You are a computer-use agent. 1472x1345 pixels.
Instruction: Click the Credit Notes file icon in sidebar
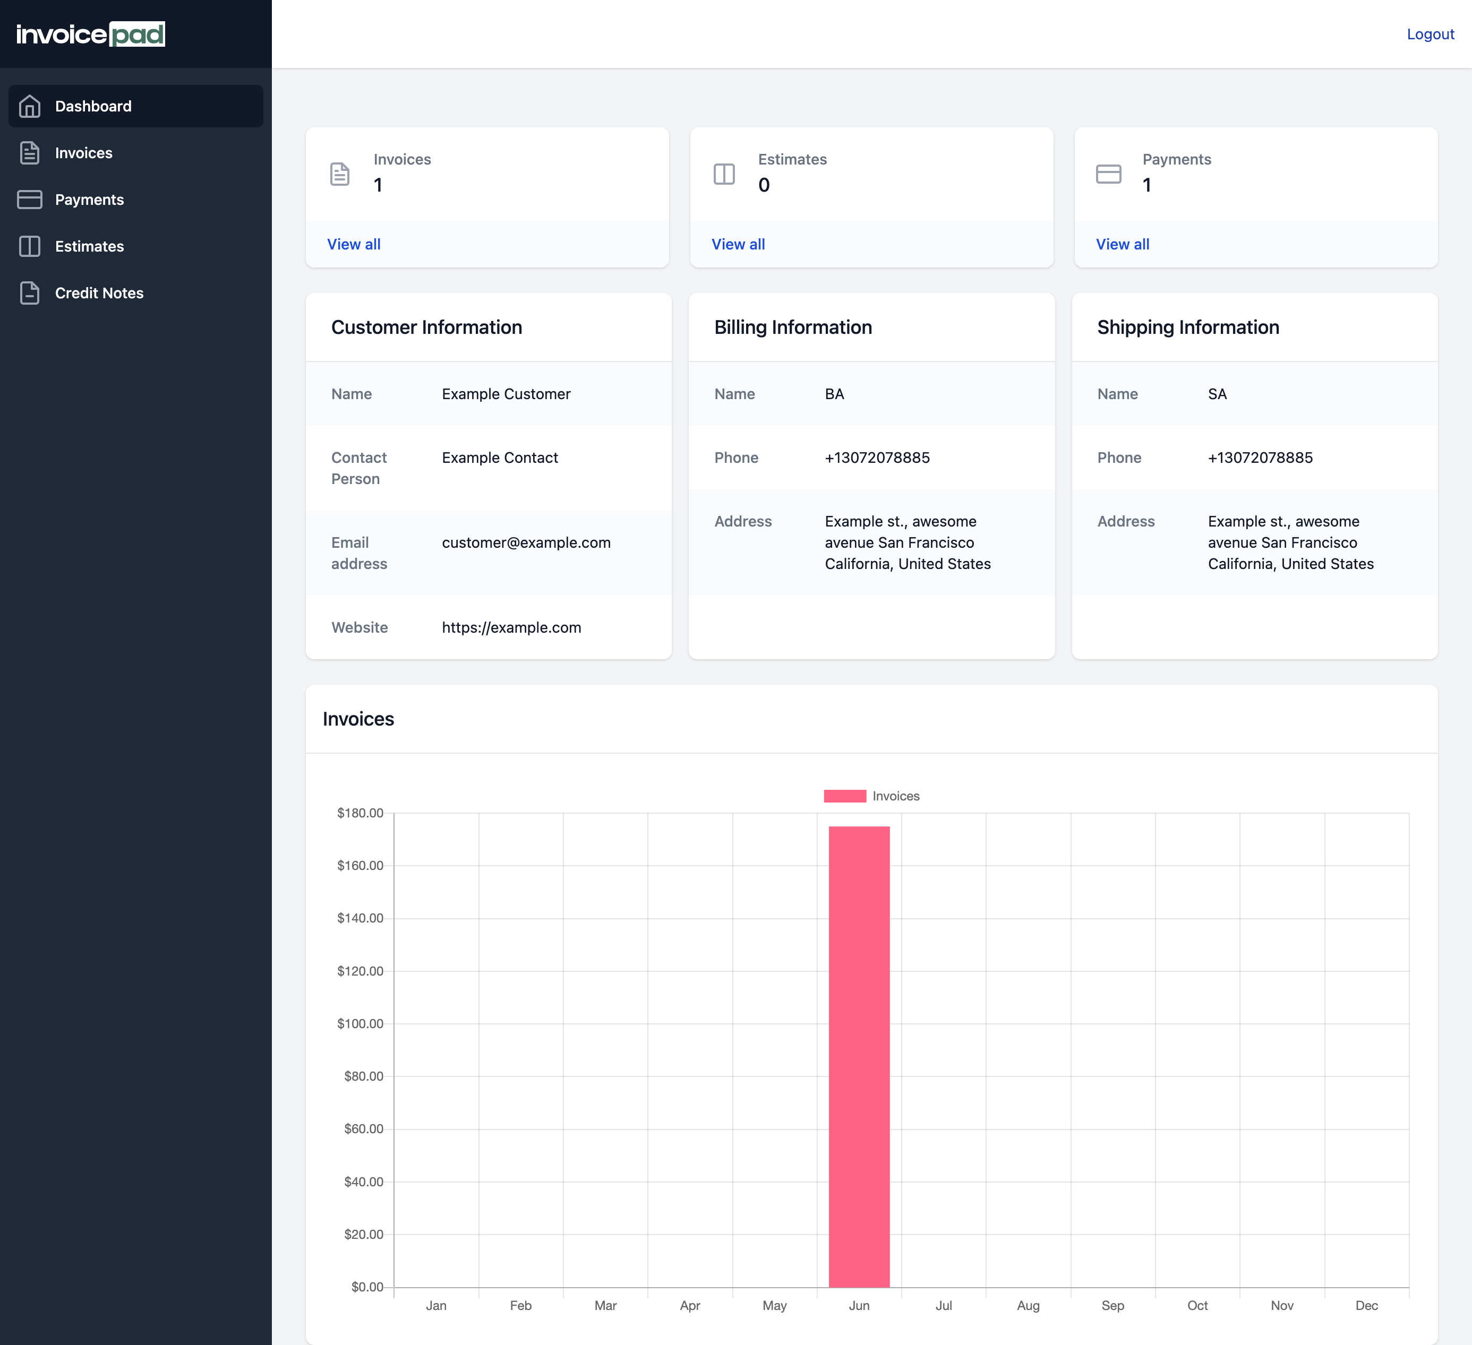29,292
